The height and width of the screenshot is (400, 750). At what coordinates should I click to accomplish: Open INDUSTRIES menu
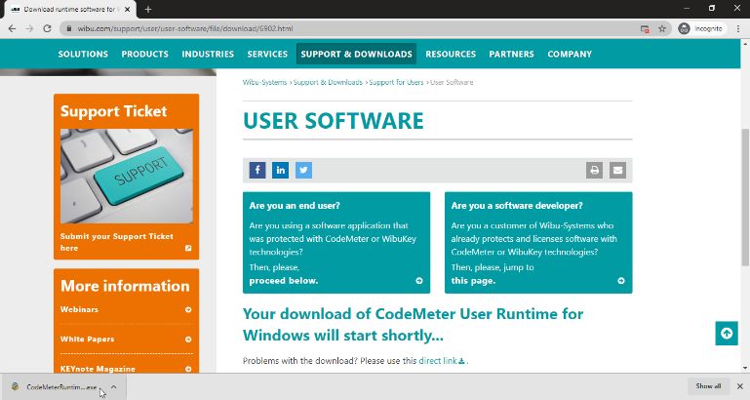[208, 54]
